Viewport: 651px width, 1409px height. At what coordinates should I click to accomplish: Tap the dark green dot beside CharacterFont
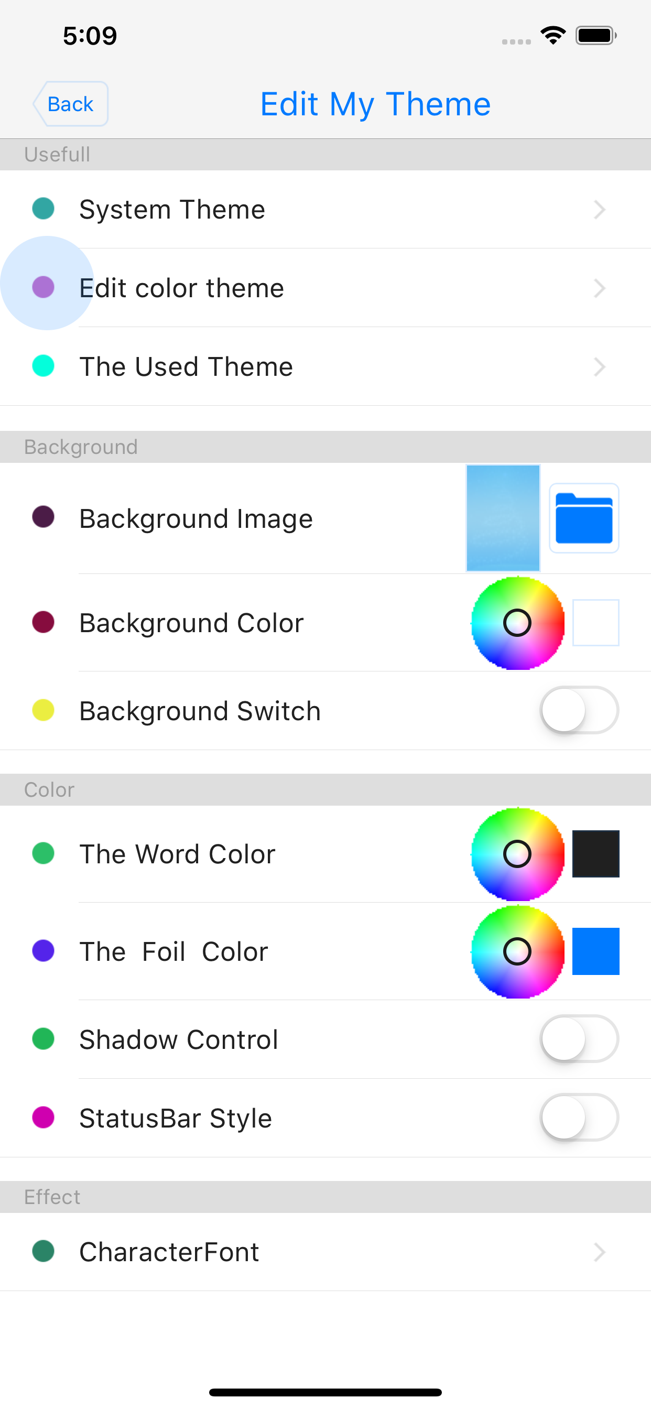43,1251
